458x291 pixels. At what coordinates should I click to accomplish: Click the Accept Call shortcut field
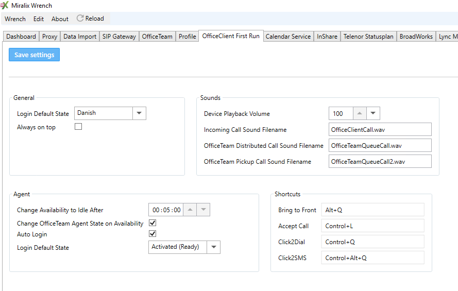click(372, 226)
